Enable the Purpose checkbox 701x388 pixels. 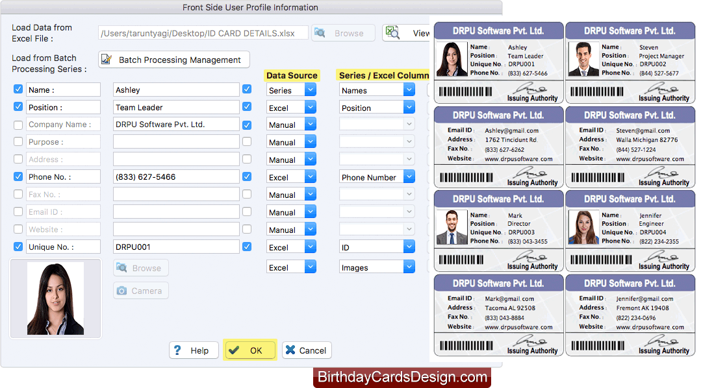coord(18,141)
